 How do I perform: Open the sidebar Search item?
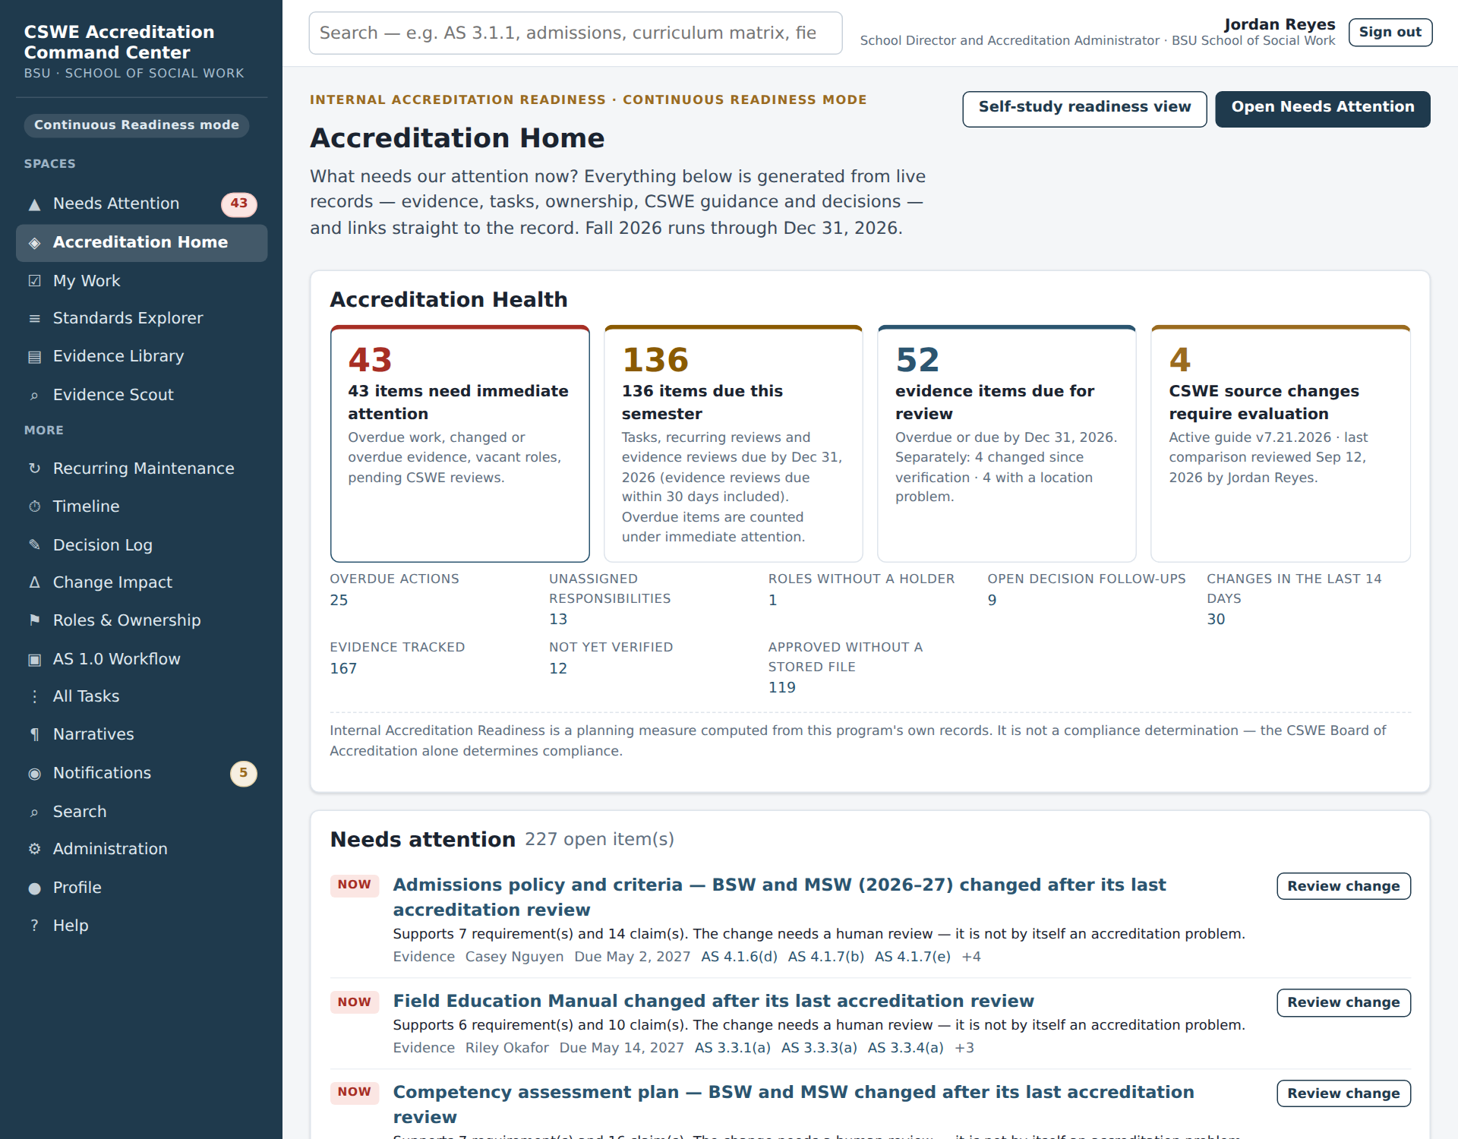point(141,812)
